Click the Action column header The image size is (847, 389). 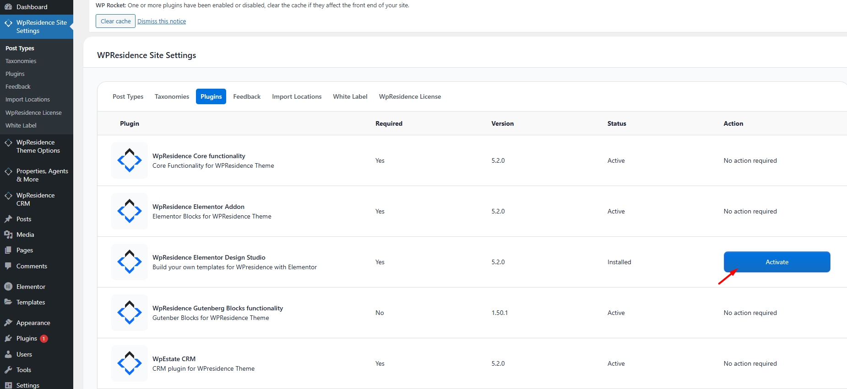[733, 123]
